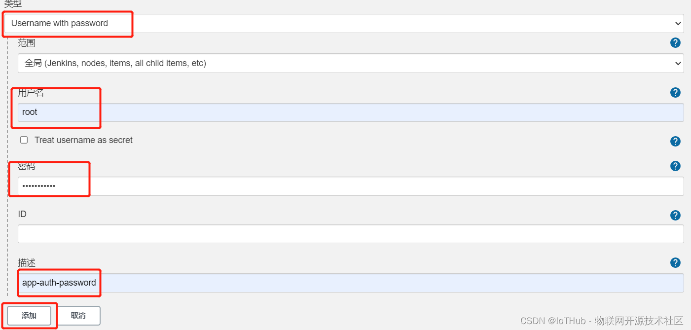Focus description field with app-auth-password

(x=351, y=283)
